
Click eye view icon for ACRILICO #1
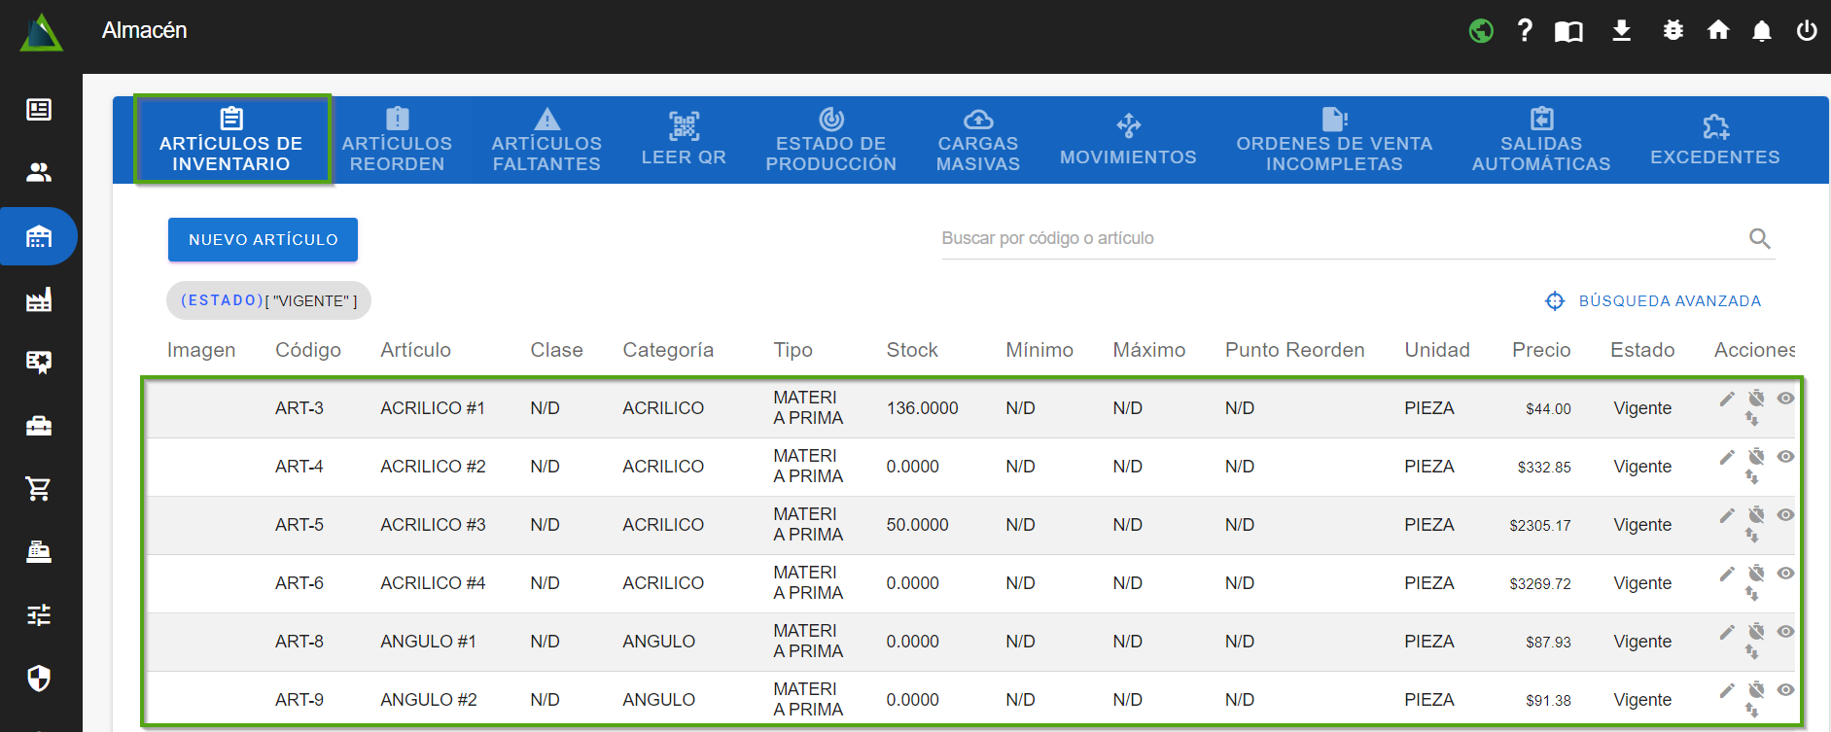pyautogui.click(x=1785, y=399)
